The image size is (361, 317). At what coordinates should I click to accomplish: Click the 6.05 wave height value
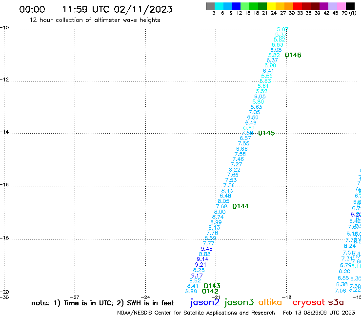click(x=260, y=97)
